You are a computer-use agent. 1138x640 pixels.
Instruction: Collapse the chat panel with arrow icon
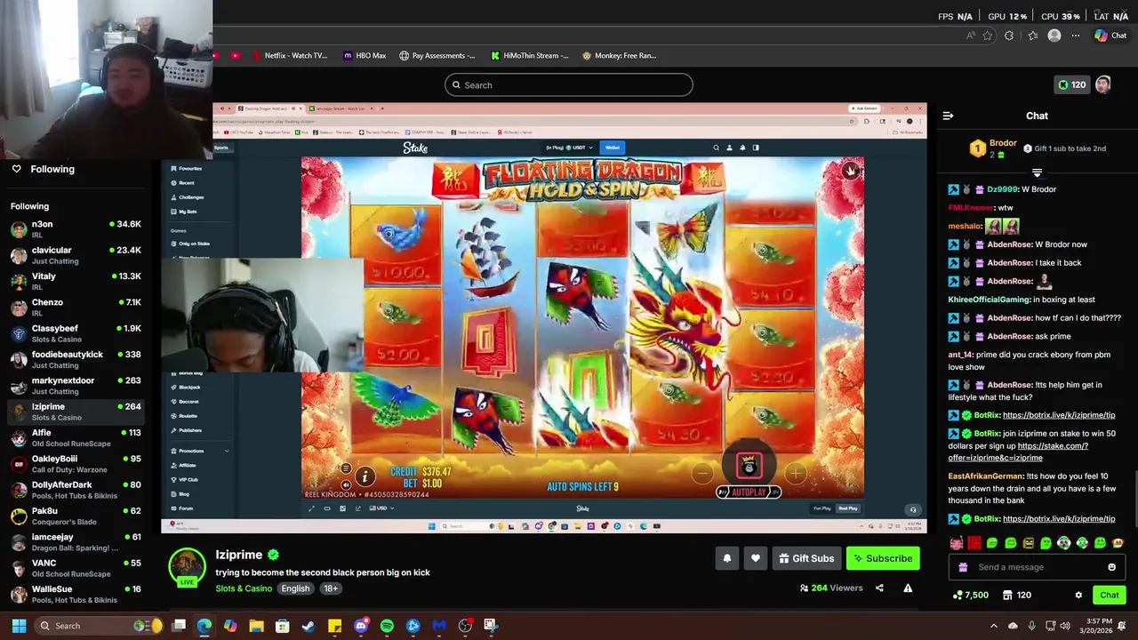tap(948, 116)
